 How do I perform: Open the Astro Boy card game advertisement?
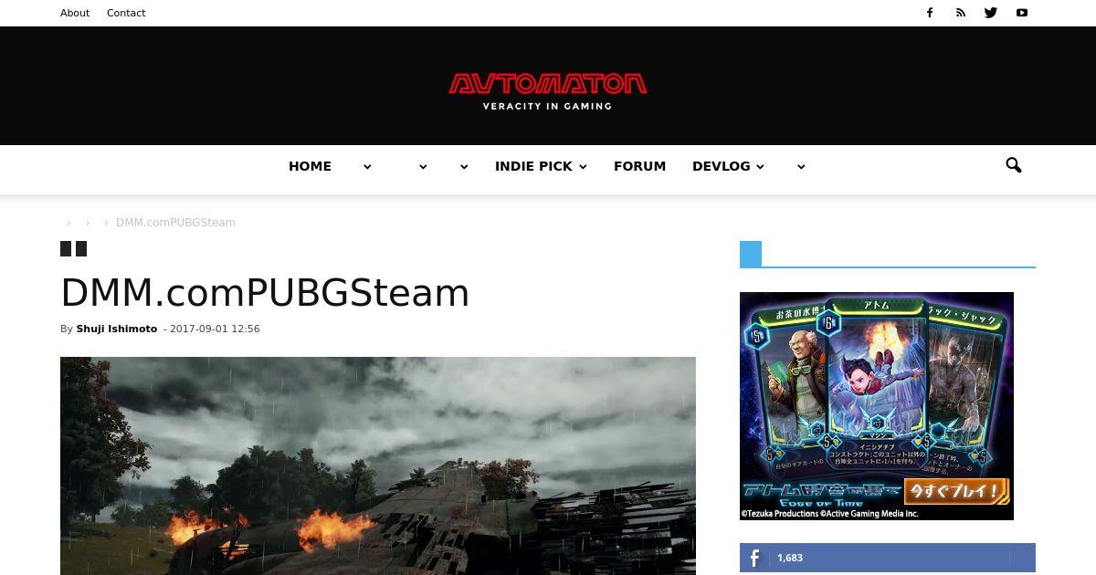point(877,406)
